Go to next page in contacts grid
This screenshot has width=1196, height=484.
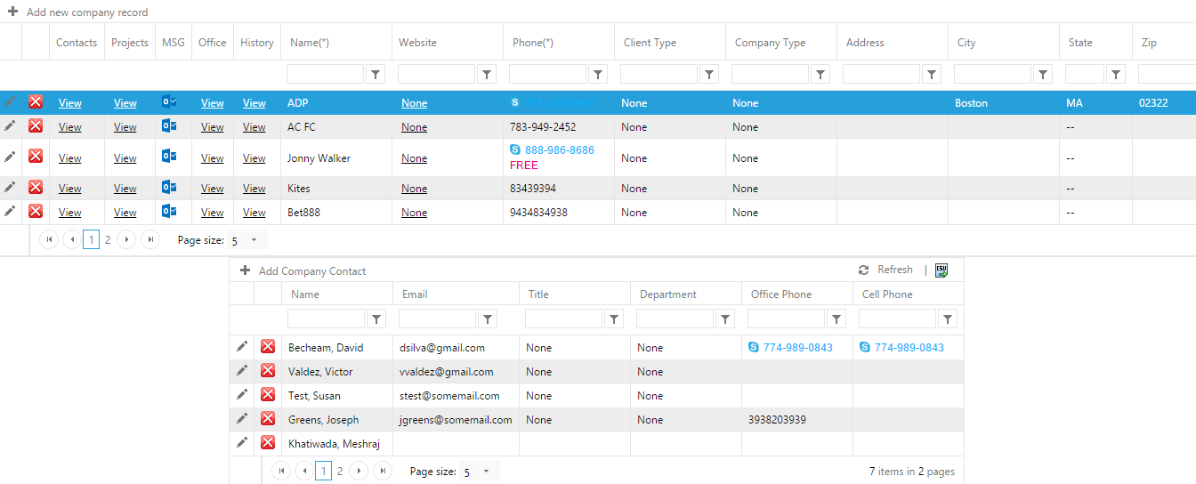click(x=360, y=472)
